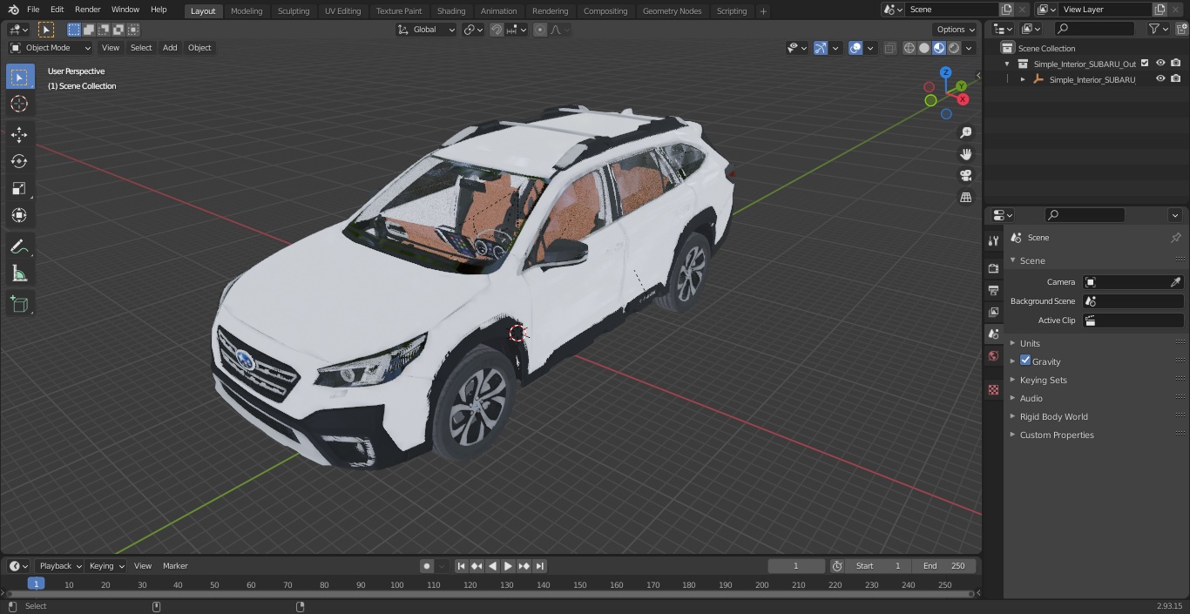Play the animation forward
The width and height of the screenshot is (1190, 614).
[x=508, y=566]
